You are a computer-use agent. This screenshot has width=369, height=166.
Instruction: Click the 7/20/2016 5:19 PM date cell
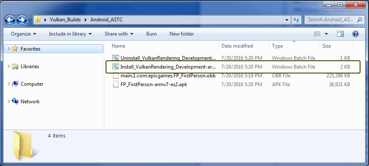tap(242, 76)
